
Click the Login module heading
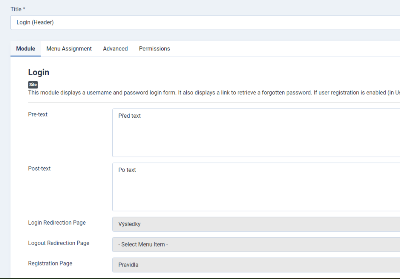38,72
